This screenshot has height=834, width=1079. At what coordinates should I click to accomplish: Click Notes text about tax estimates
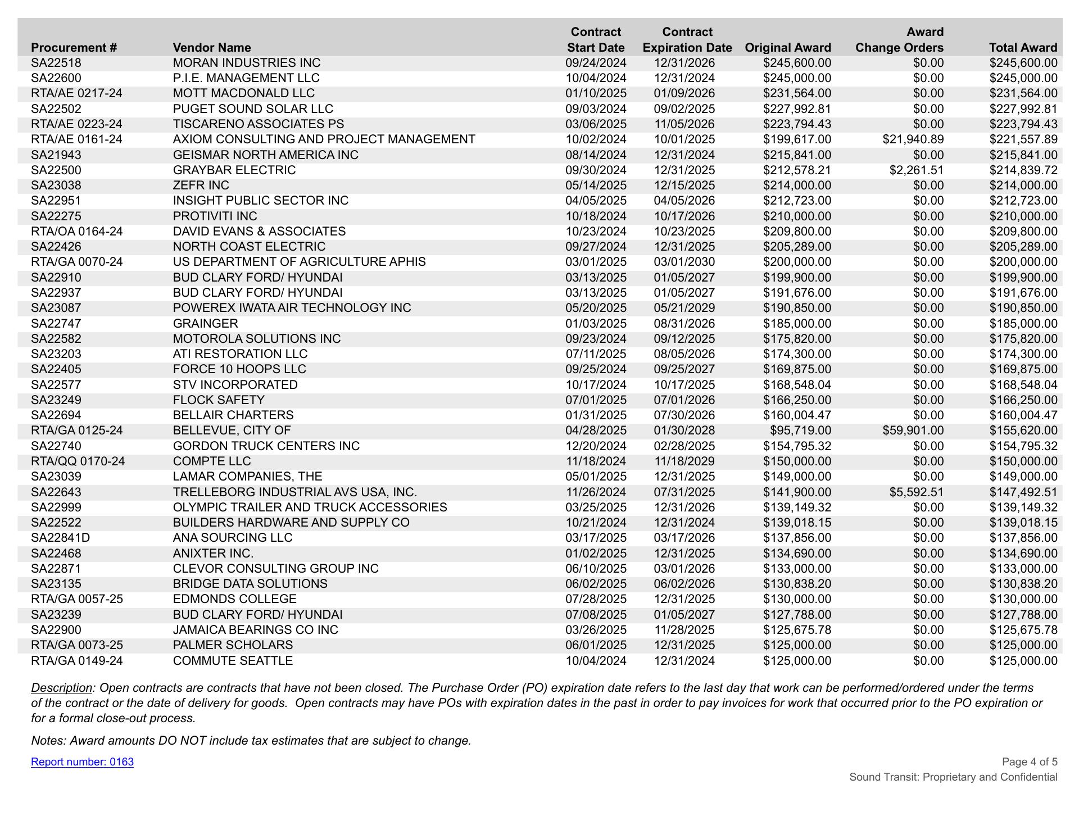point(251,741)
